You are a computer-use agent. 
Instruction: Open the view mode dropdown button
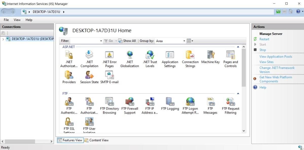click(190, 41)
